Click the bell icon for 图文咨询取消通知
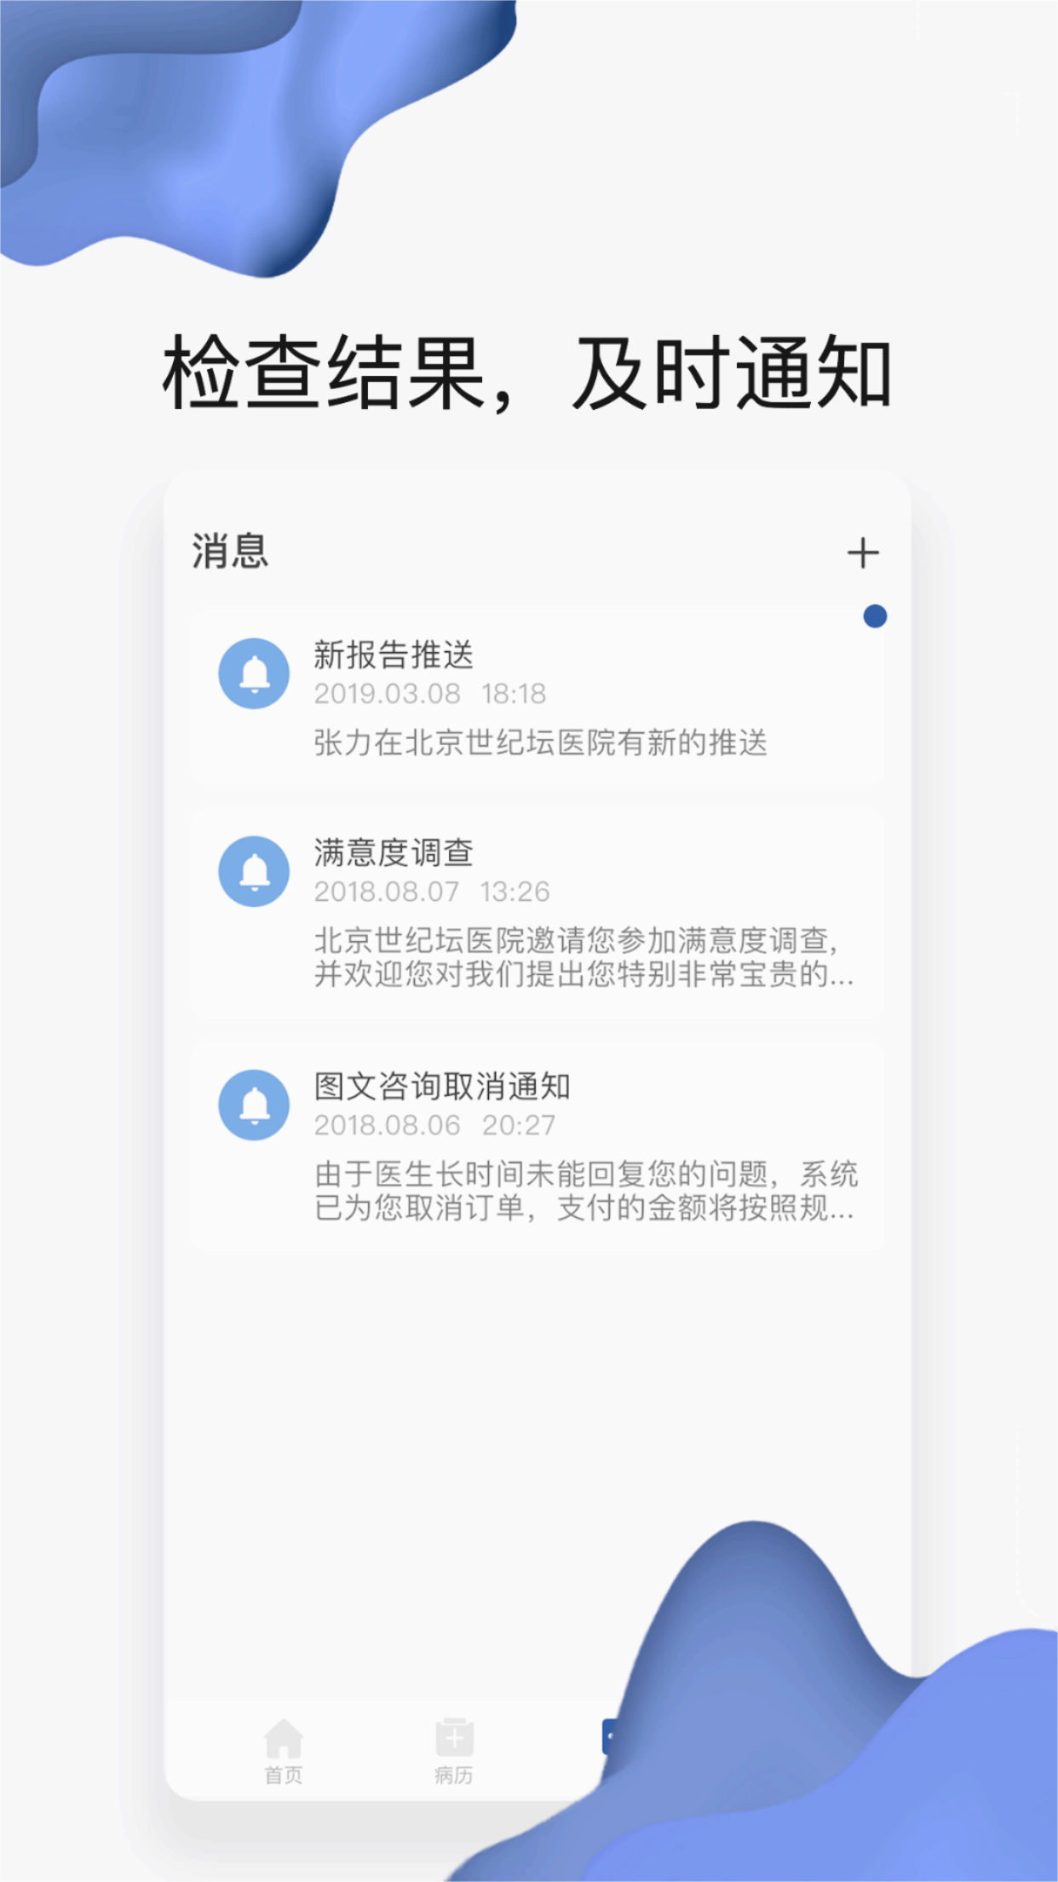The image size is (1058, 1882). 254,1105
